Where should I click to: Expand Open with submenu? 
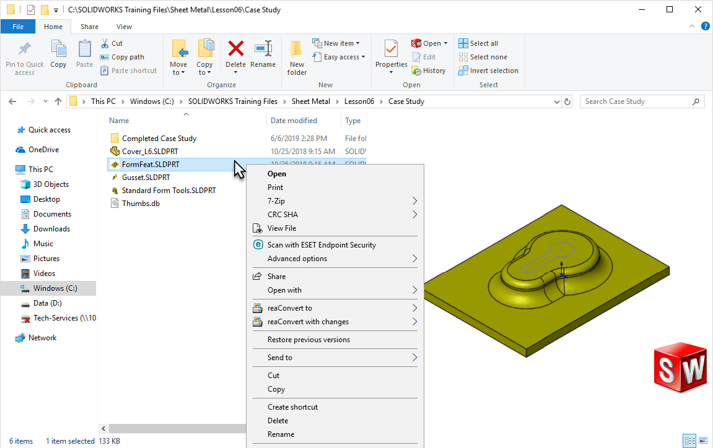coord(335,290)
